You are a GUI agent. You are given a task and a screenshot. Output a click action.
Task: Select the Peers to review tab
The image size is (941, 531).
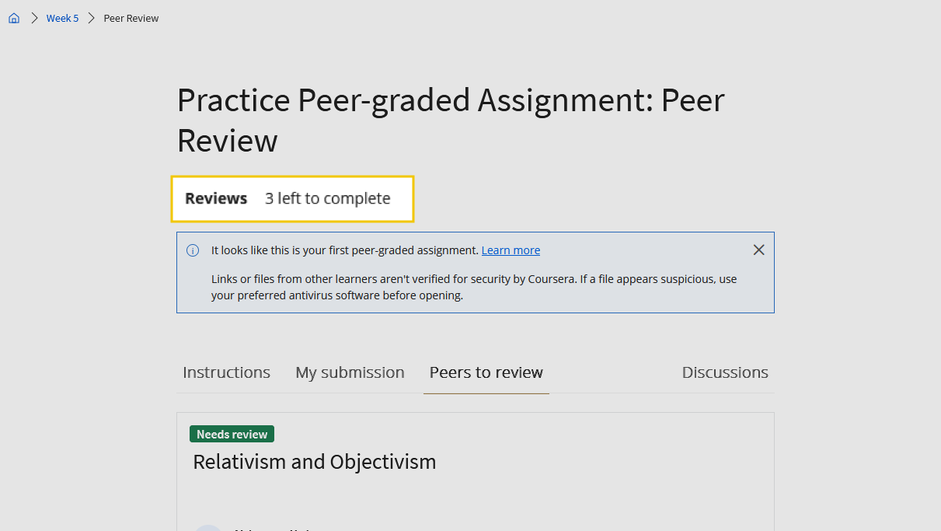click(486, 372)
